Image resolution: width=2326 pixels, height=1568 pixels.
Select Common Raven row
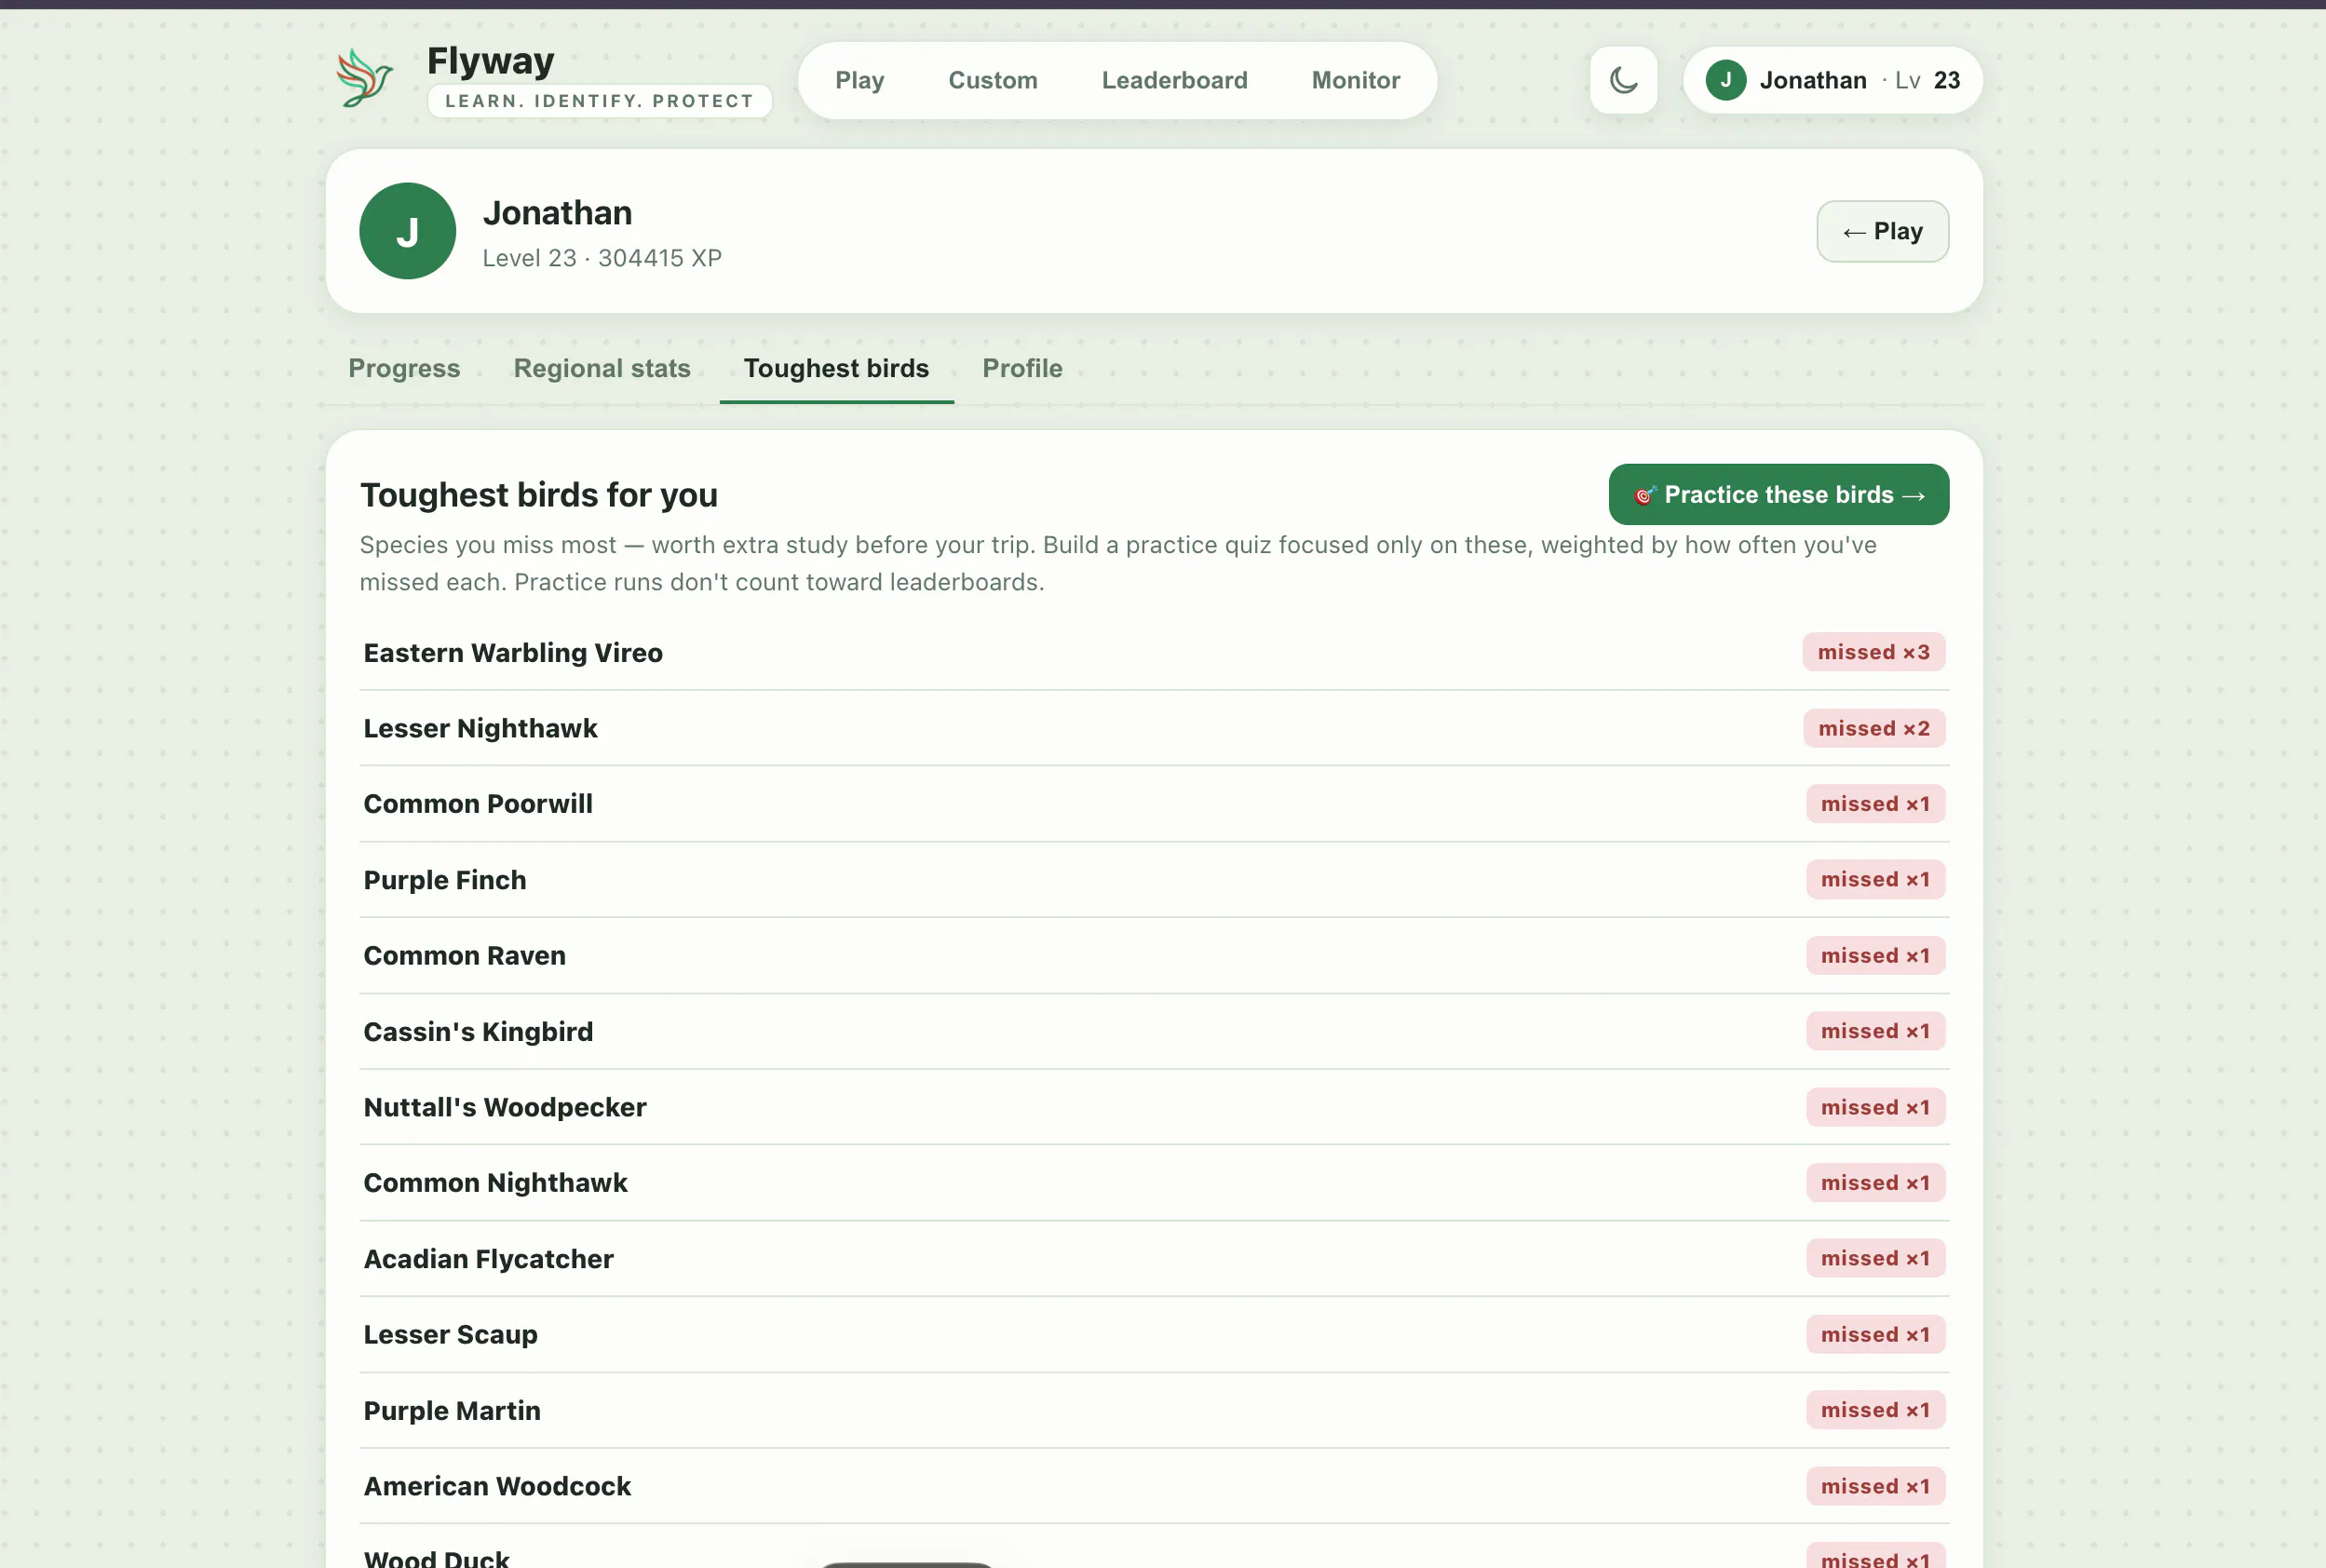coord(1154,955)
